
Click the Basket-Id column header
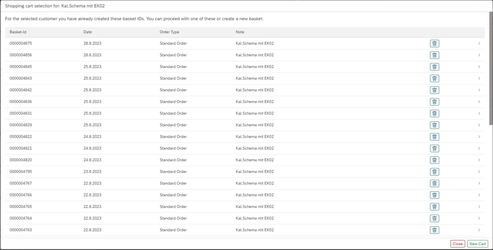point(18,32)
